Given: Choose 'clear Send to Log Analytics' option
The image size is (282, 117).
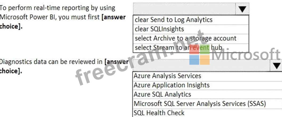Looking at the screenshot, I should tap(191, 20).
